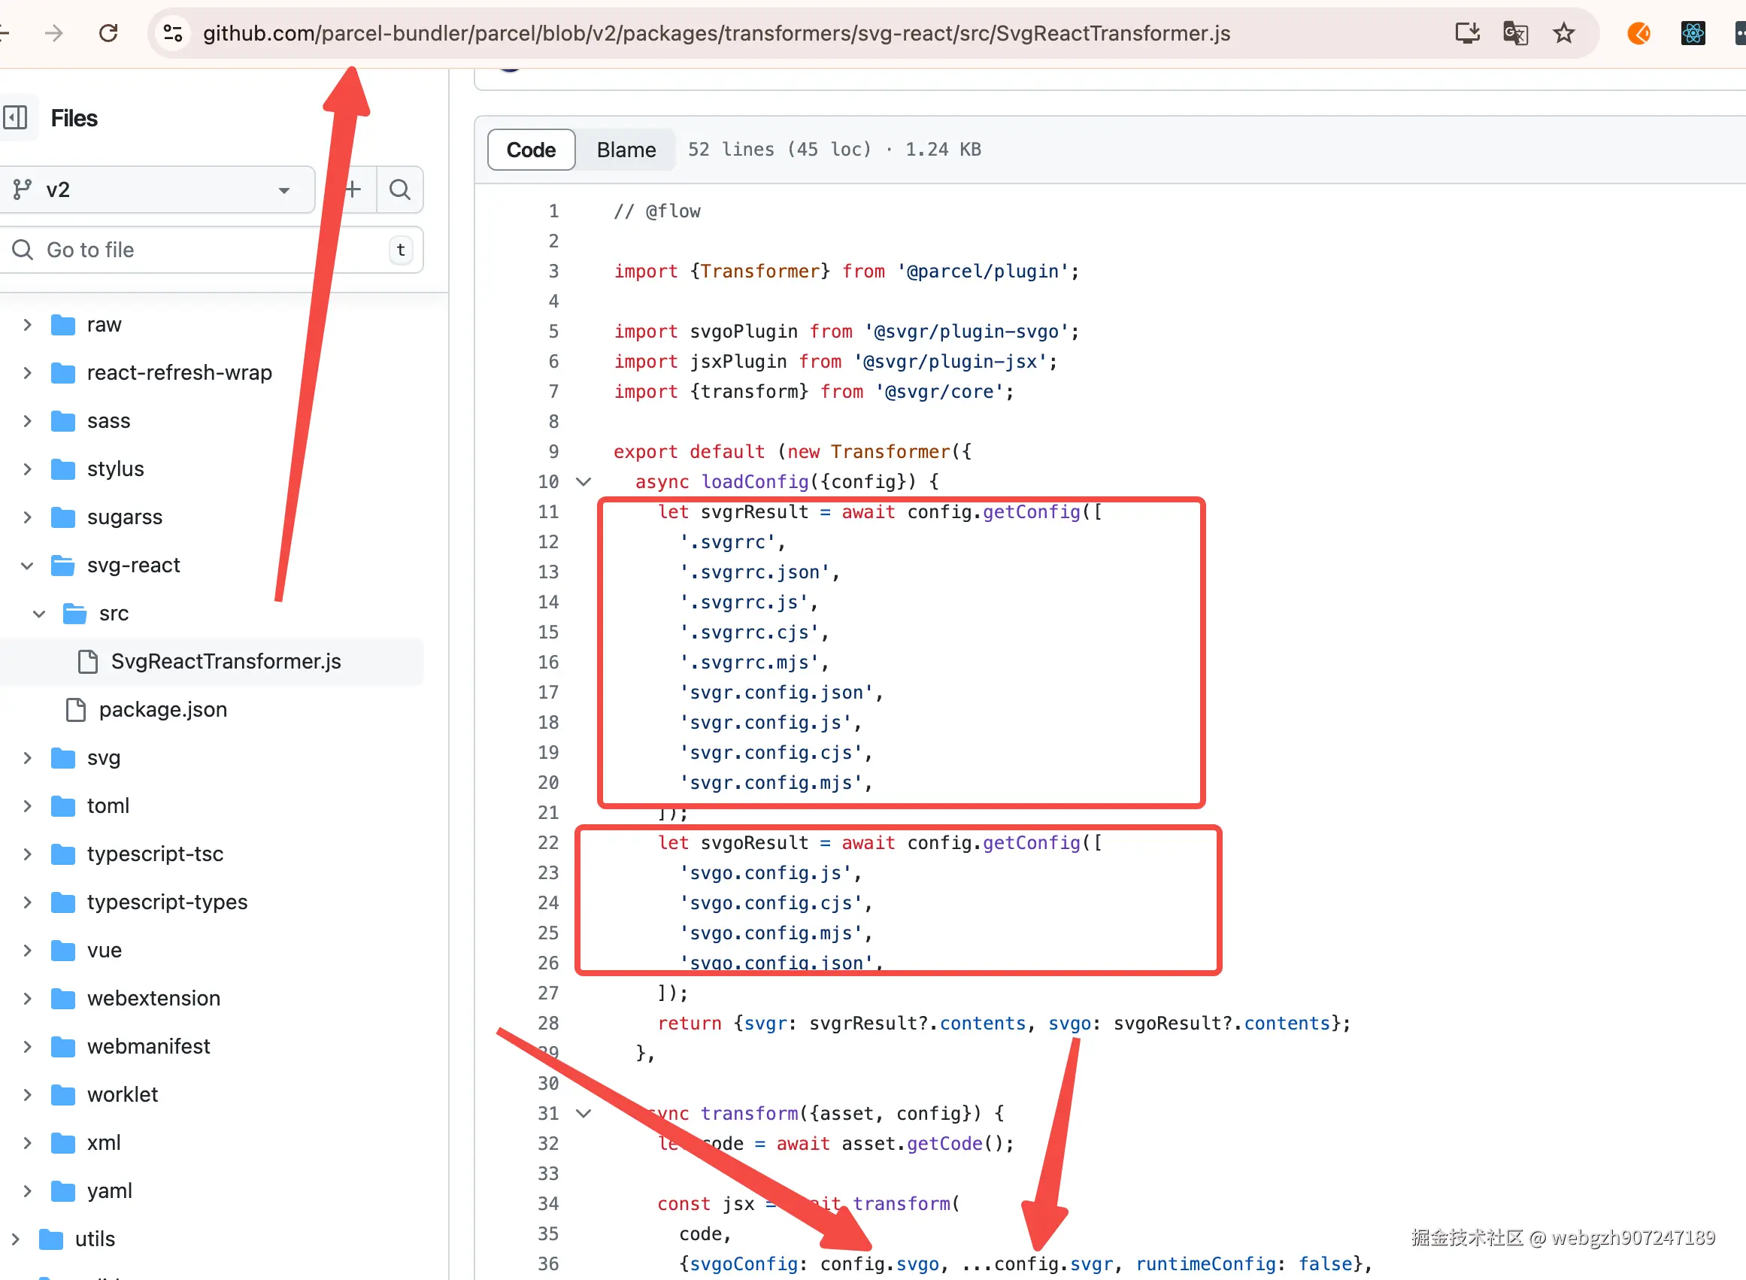
Task: Click the forward navigation arrow
Action: pos(53,33)
